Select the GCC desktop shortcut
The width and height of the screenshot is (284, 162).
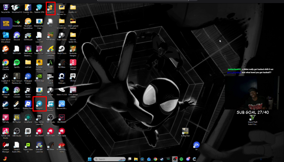point(6,50)
